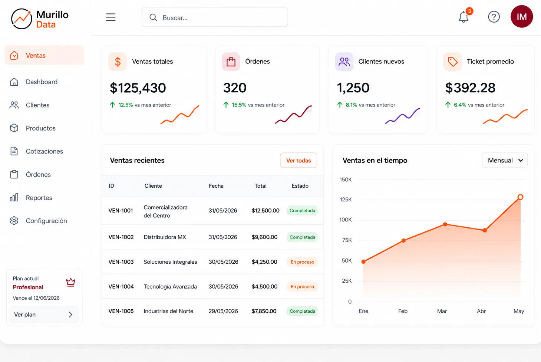
Task: Click the Profesional plan name
Action: point(28,287)
